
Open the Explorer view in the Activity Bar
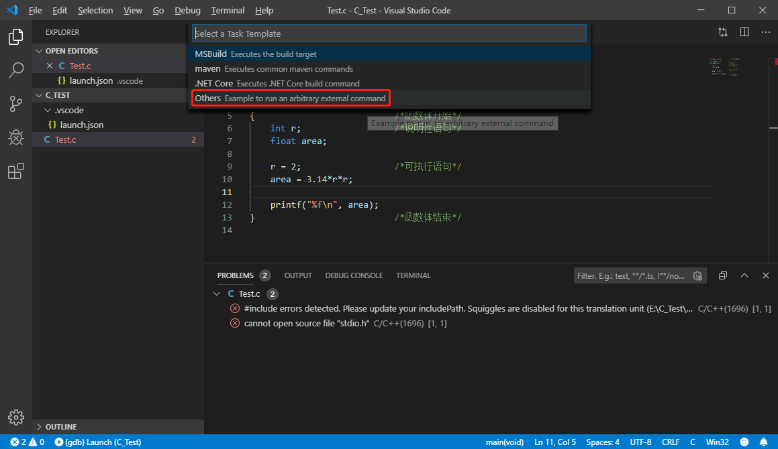coord(15,37)
